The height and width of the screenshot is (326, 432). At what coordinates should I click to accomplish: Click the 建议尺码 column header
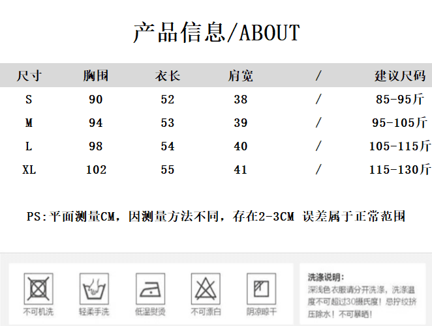[400, 75]
